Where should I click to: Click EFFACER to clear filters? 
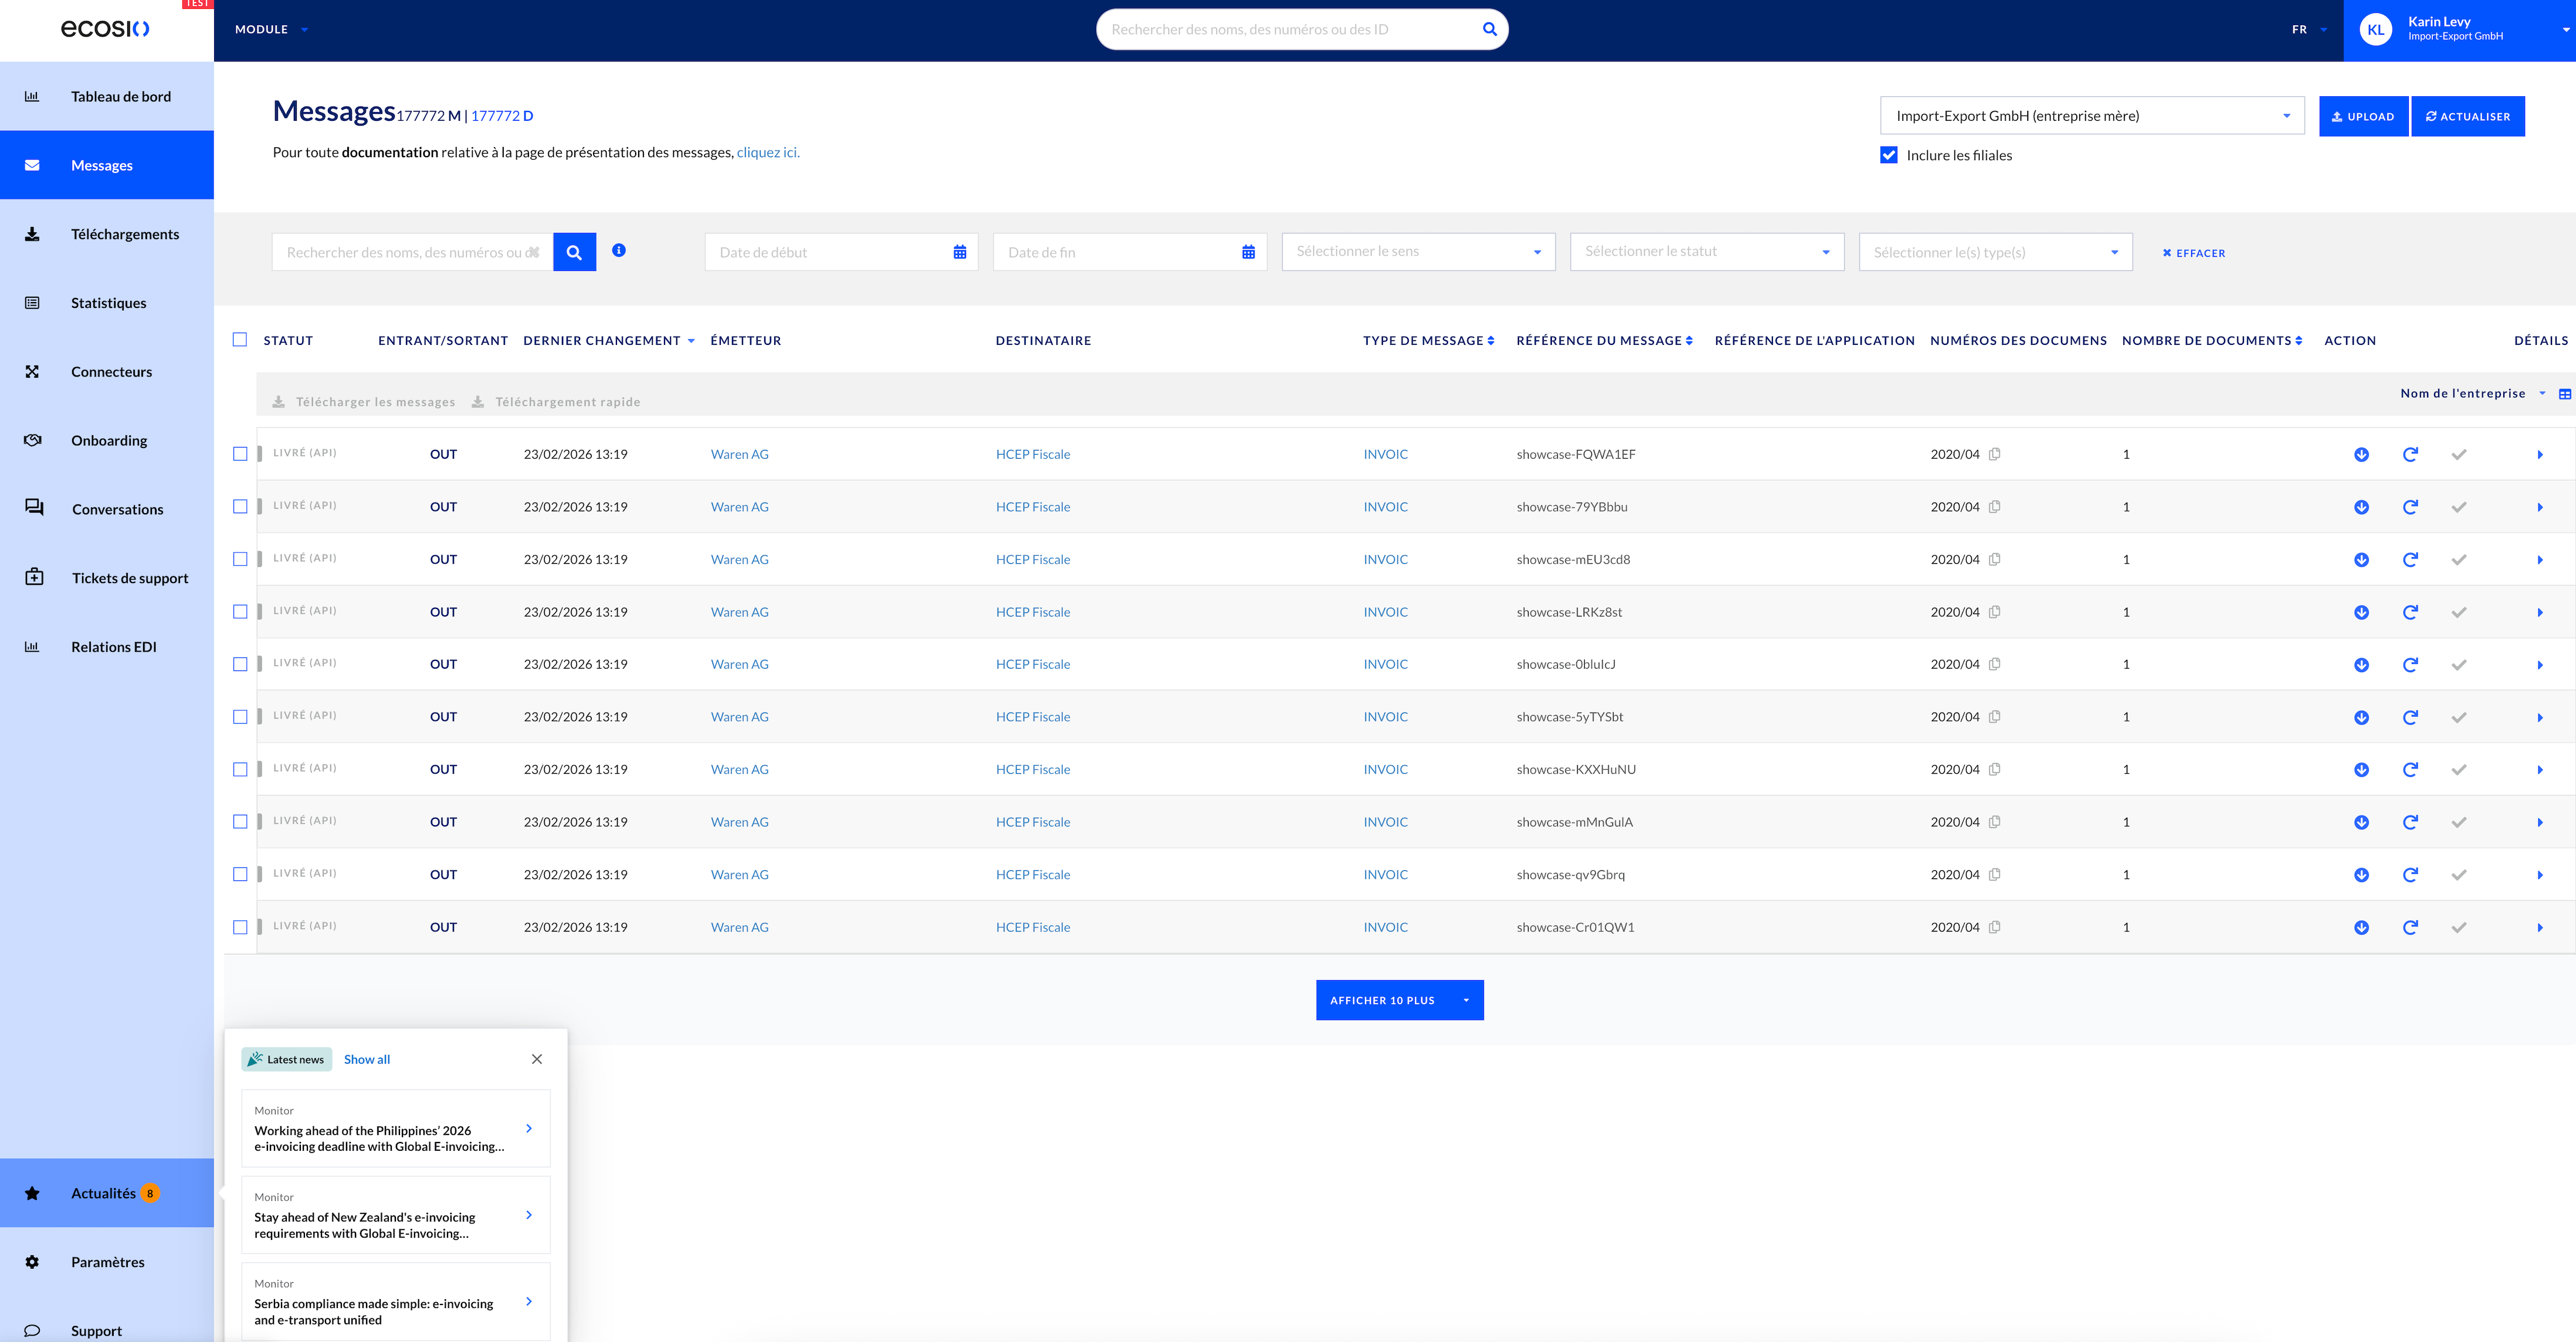(2194, 253)
